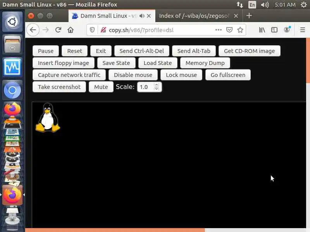Open the power session menu icon
The height and width of the screenshot is (232, 310).
(x=304, y=5)
